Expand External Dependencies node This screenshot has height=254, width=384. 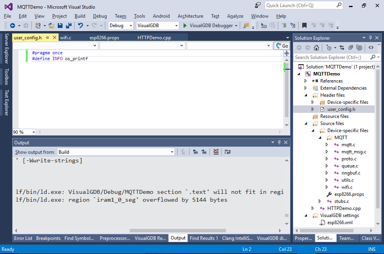pyautogui.click(x=305, y=88)
